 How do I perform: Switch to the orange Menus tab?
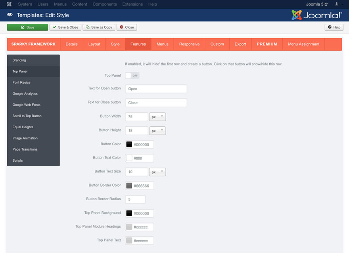tap(163, 44)
